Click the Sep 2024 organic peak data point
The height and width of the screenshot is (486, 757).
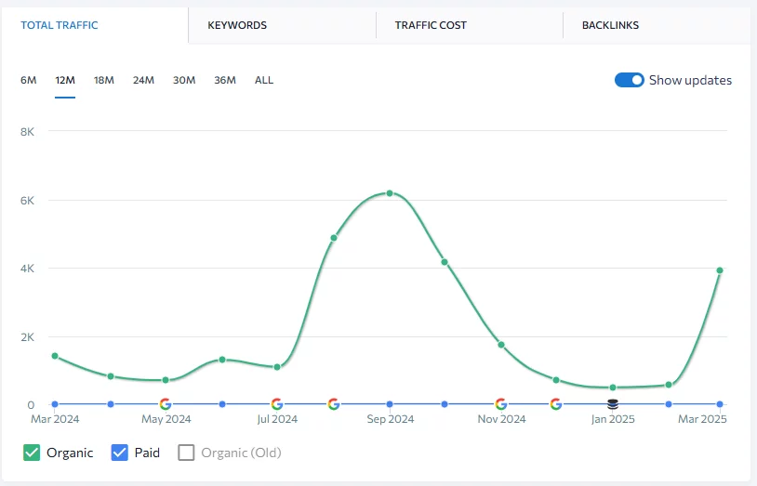[390, 193]
